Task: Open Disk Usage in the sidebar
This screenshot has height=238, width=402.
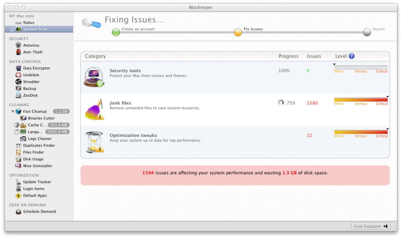Action: [33, 159]
